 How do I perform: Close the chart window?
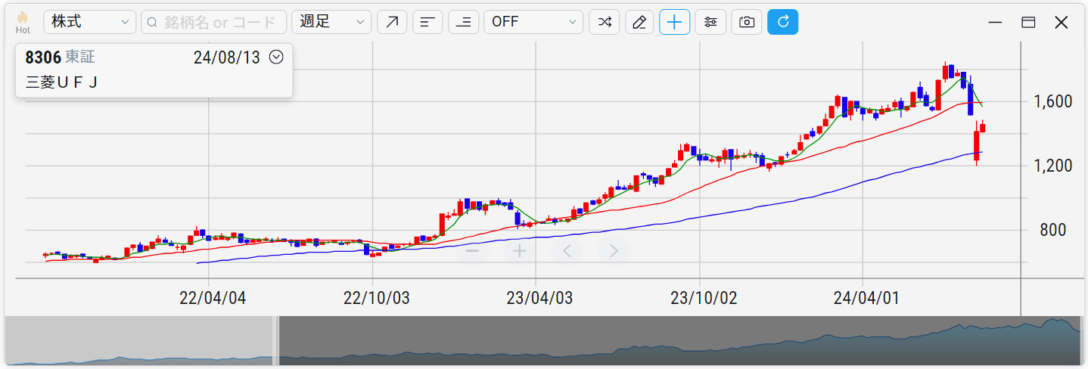[1062, 22]
